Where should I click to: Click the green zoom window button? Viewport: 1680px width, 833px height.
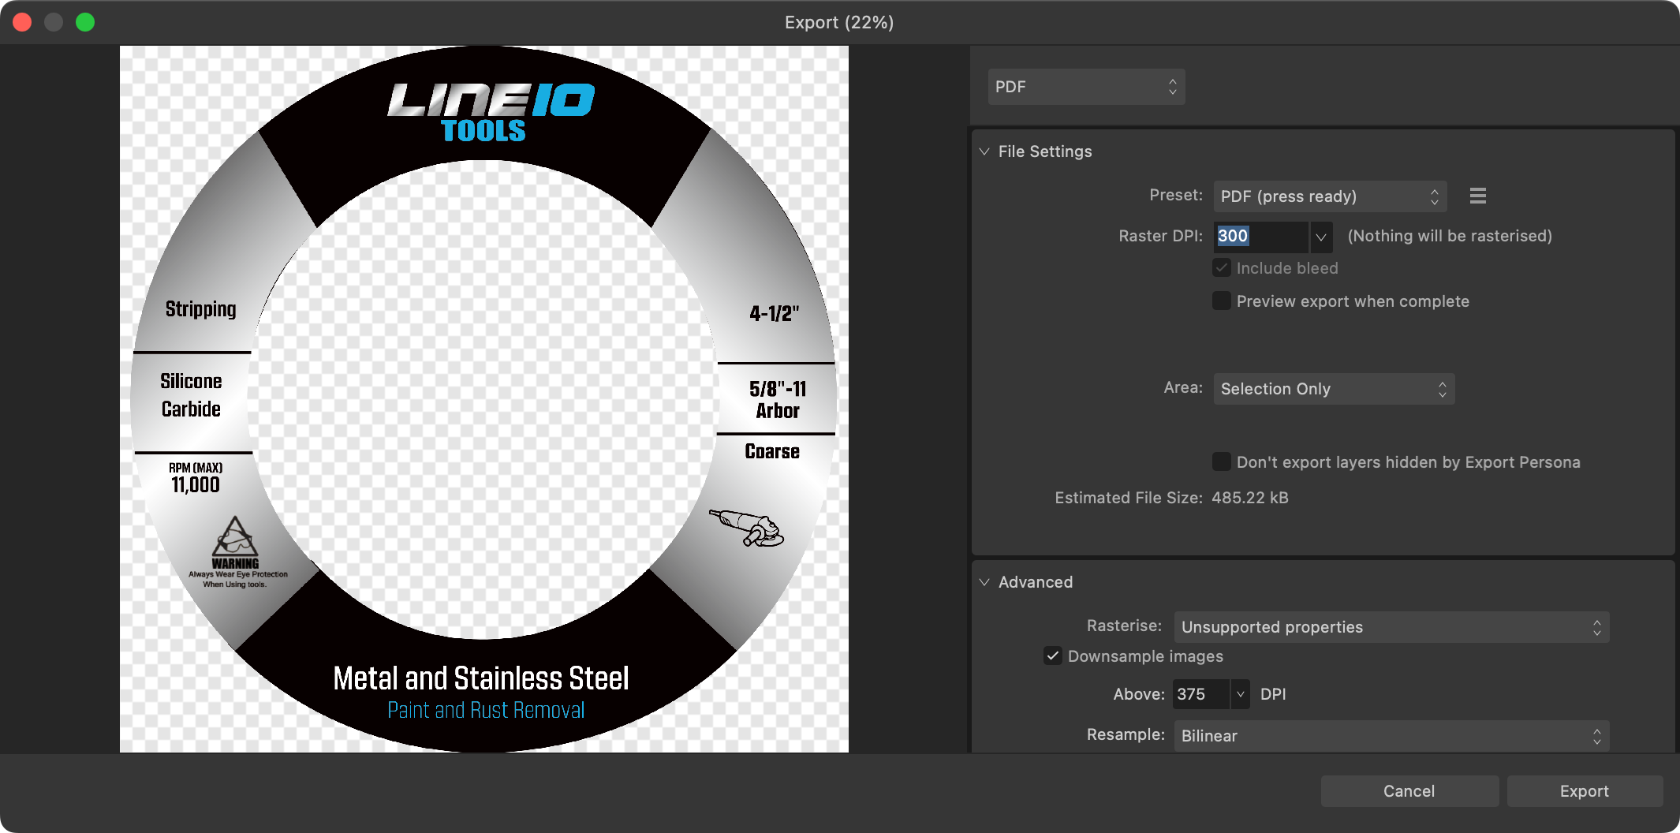tap(85, 22)
